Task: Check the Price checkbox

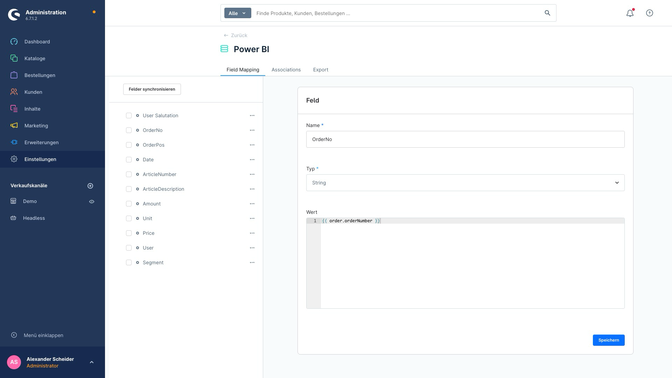Action: coord(129,233)
